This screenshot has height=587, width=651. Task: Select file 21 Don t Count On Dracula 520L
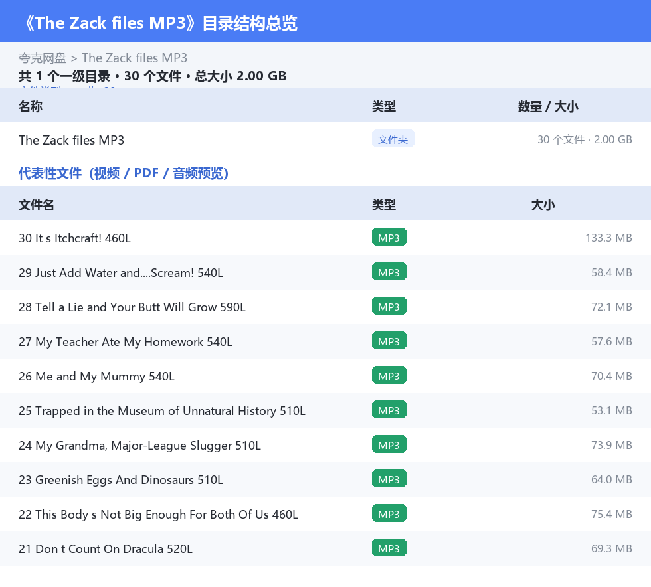point(106,548)
